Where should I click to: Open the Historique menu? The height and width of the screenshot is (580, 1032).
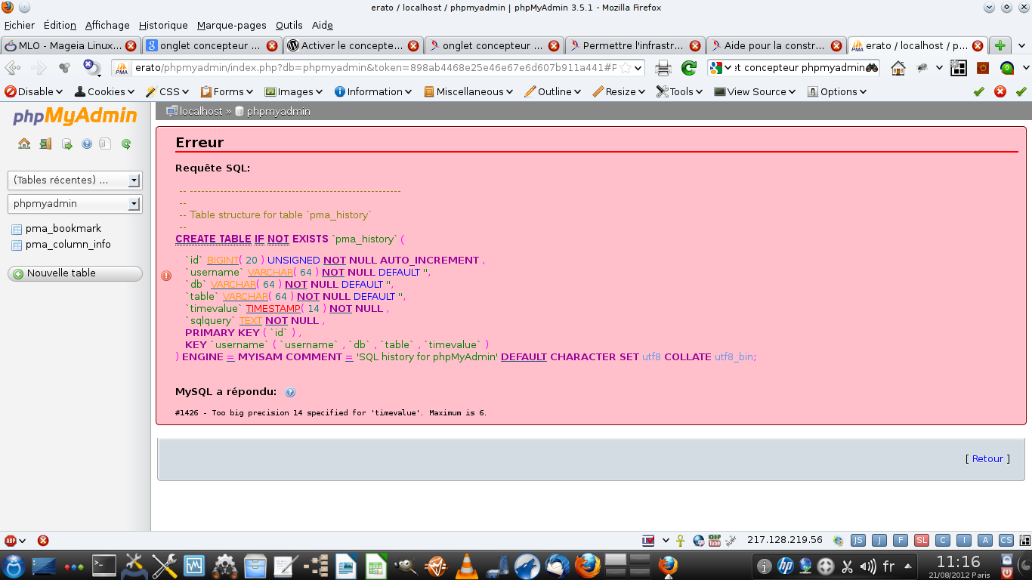pos(164,25)
